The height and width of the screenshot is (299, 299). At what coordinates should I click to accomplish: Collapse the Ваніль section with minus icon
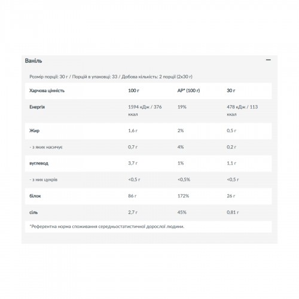pos(269,60)
